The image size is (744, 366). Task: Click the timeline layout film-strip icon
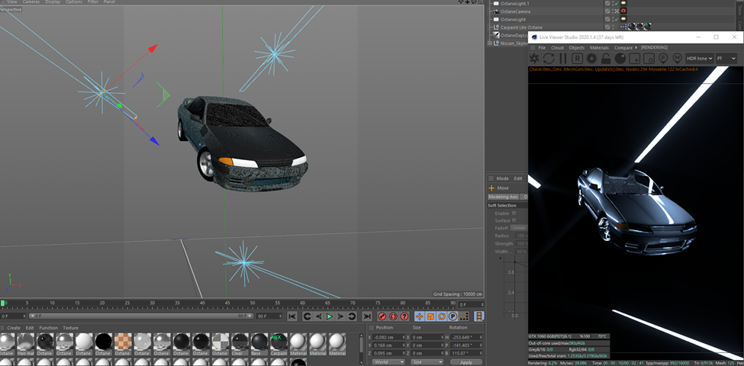(x=480, y=316)
